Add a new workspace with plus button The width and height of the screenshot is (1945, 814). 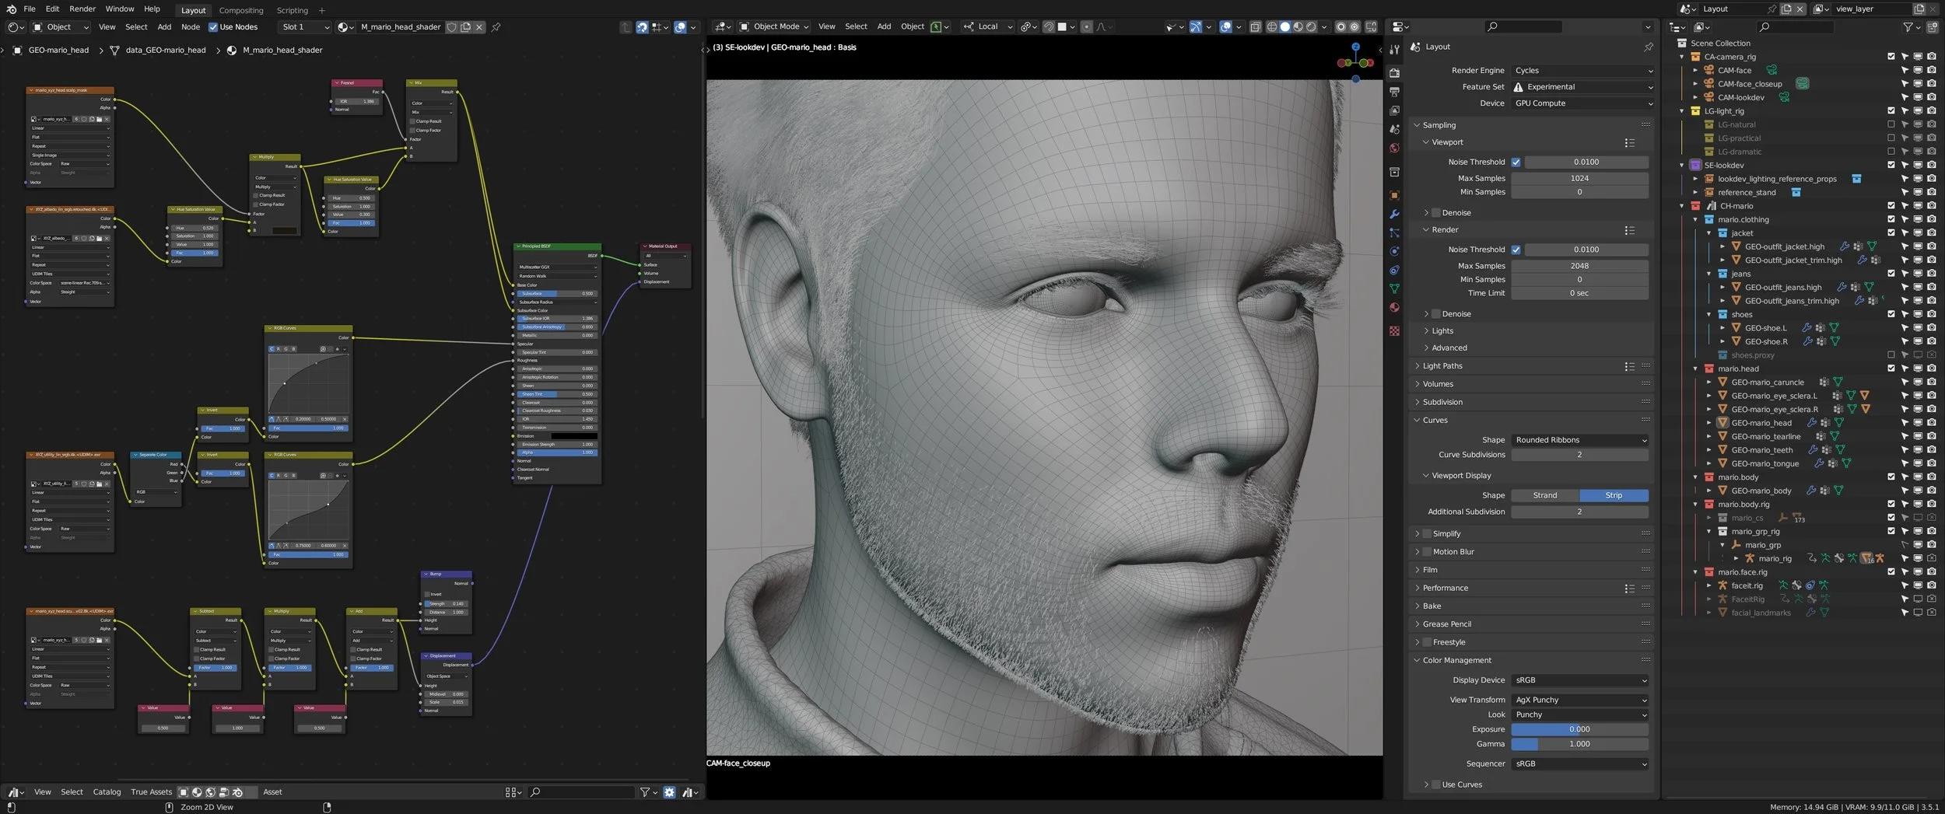point(322,10)
